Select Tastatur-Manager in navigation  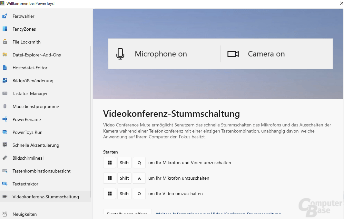(x=45, y=94)
